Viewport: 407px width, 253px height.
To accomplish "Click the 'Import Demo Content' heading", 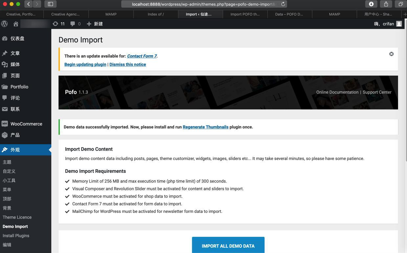I will click(x=89, y=149).
